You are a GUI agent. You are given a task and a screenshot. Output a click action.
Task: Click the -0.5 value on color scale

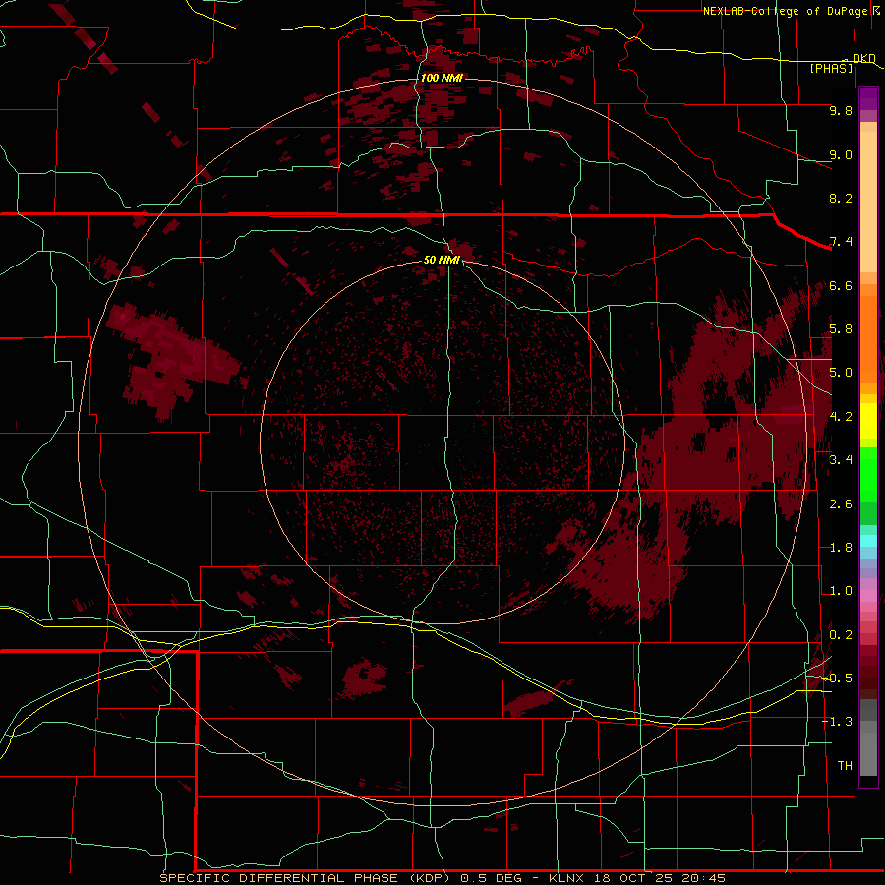[x=837, y=678]
